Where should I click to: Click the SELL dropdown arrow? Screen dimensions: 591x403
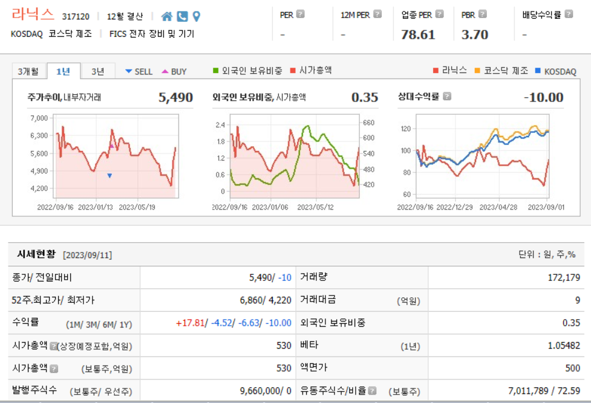128,71
